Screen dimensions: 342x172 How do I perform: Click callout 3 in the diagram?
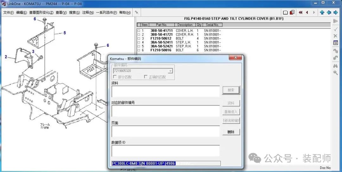(33, 52)
